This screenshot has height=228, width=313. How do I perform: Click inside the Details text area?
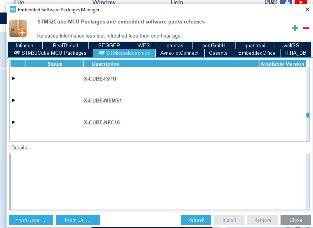click(158, 182)
